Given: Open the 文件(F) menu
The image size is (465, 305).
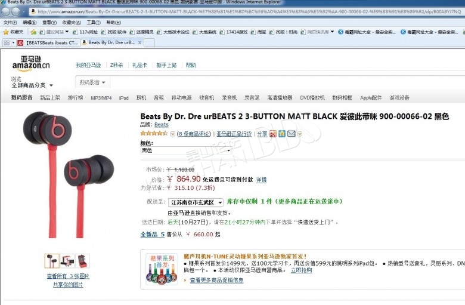Looking at the screenshot, I should 10,23.
